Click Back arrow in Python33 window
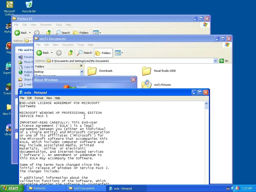This screenshot has width=256, height=192. click(x=17, y=33)
